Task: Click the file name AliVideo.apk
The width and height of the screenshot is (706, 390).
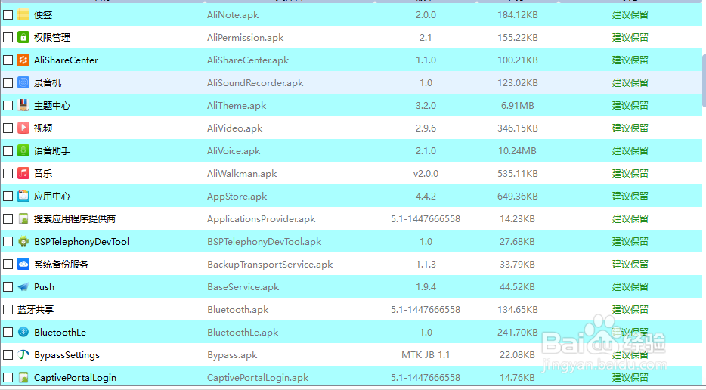Action: (x=234, y=128)
